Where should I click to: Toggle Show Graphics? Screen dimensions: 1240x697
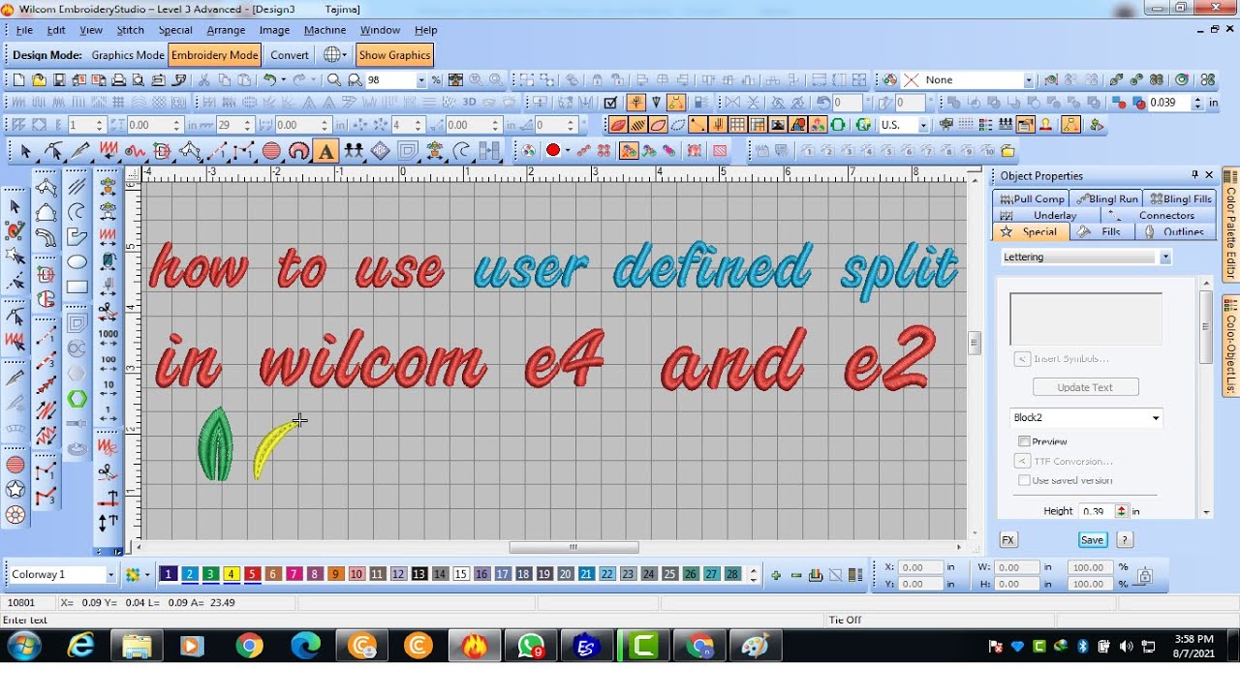pos(394,55)
